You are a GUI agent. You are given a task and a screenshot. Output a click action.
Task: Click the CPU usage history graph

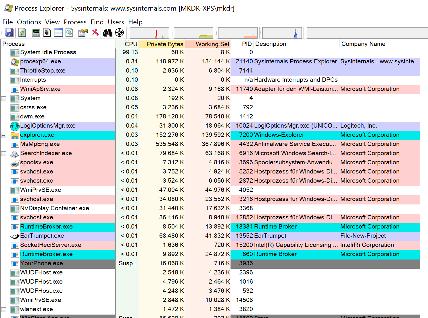[149, 33]
